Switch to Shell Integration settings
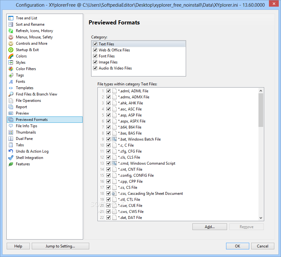This screenshot has width=281, height=257. click(45, 158)
